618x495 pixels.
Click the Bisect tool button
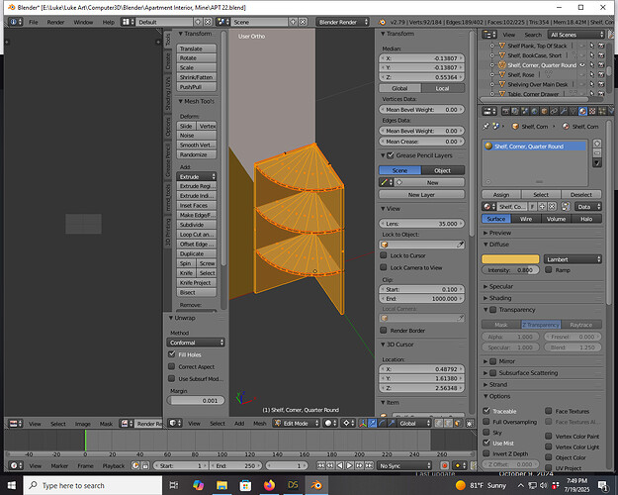(x=197, y=292)
